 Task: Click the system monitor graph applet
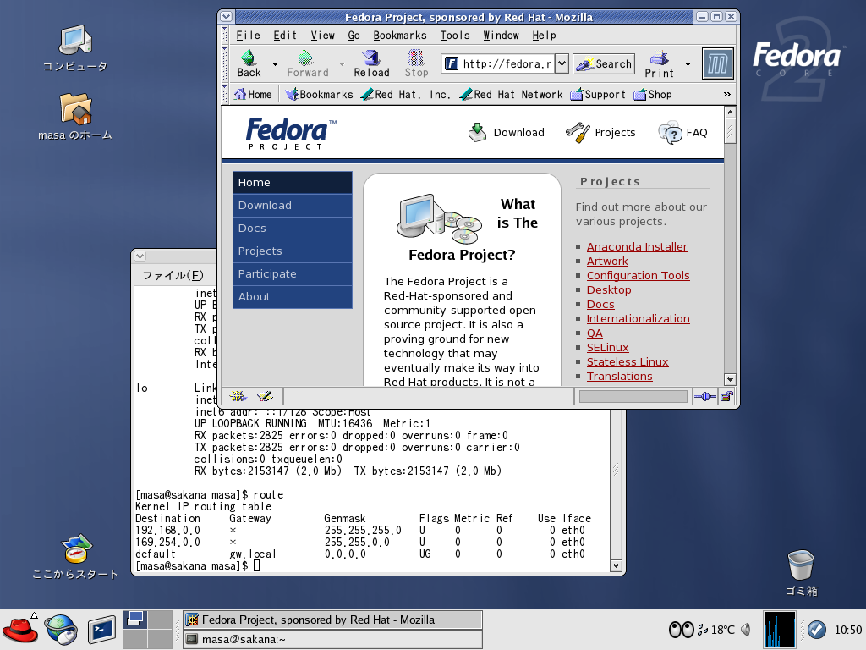pyautogui.click(x=779, y=630)
